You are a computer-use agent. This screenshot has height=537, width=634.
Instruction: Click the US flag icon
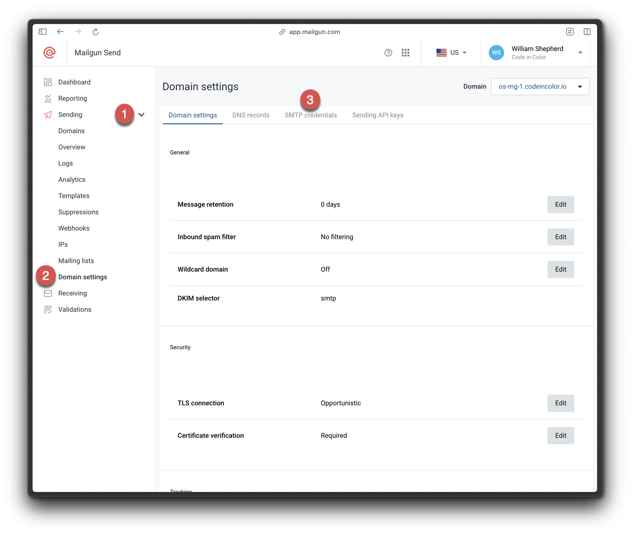pos(441,53)
